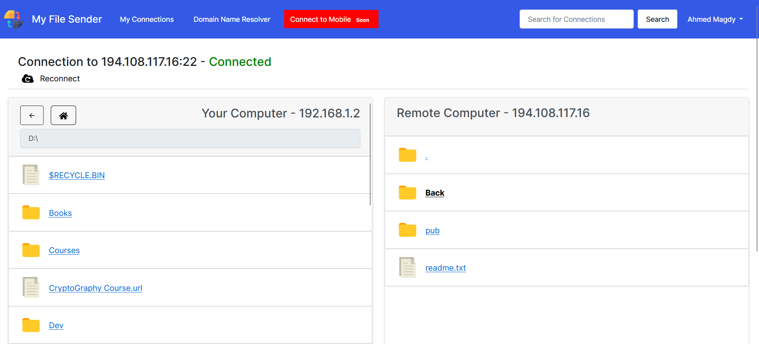Image resolution: width=759 pixels, height=344 pixels.
Task: Click the Connect to Mobile button
Action: 331,19
